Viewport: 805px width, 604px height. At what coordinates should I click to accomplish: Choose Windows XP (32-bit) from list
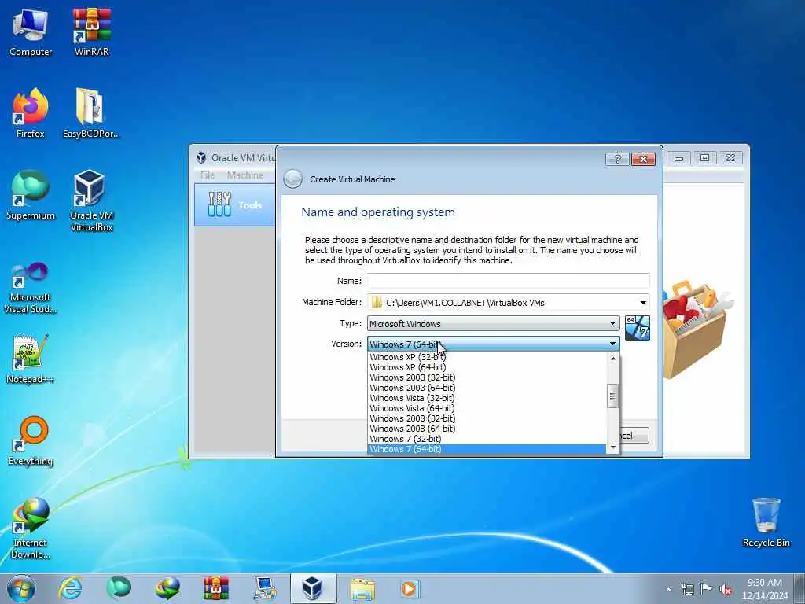(x=487, y=357)
